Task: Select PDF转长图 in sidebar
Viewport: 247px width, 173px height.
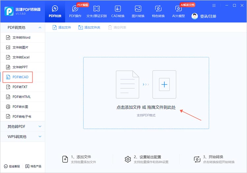Action: (x=22, y=107)
